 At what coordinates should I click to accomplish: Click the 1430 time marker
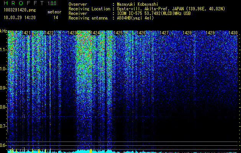(233, 33)
